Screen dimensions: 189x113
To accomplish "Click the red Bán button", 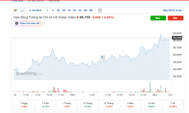I will 175,18.
